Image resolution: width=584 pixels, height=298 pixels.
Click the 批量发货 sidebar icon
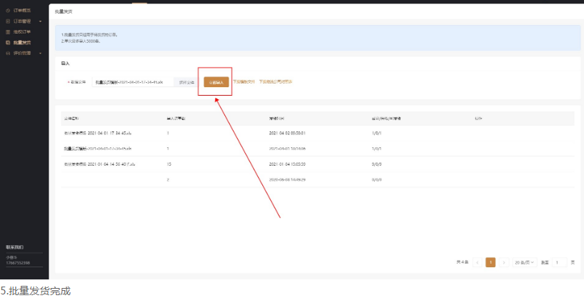pos(8,42)
